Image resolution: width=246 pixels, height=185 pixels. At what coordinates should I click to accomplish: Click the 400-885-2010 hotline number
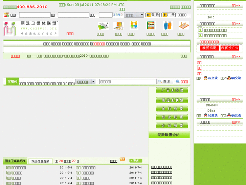tap(32, 7)
